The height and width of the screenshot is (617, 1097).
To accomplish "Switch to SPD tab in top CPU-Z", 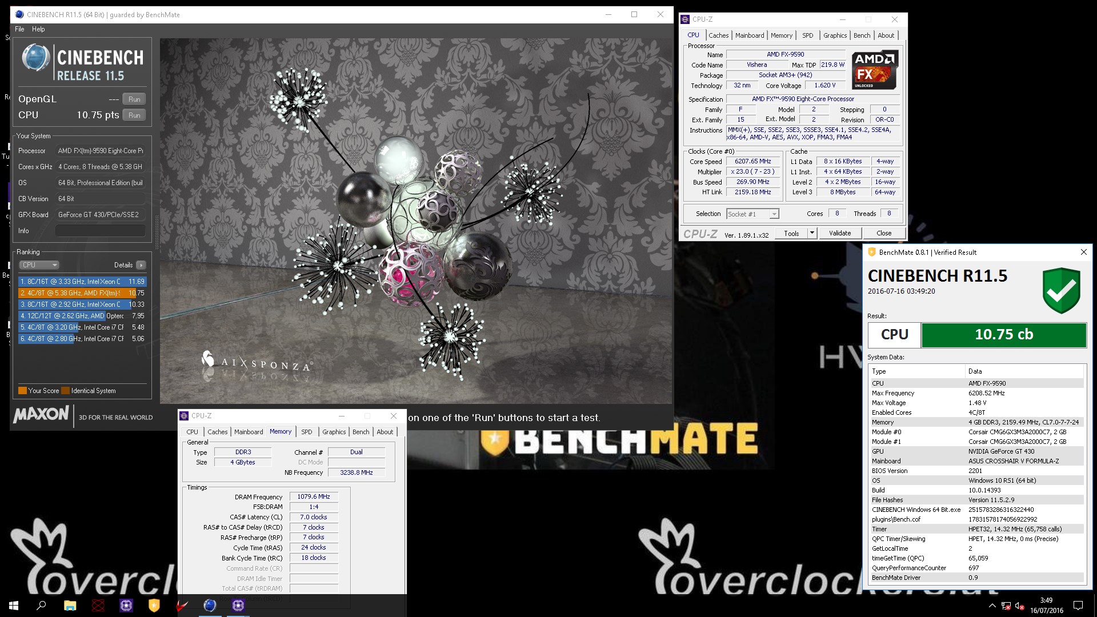I will pyautogui.click(x=807, y=35).
